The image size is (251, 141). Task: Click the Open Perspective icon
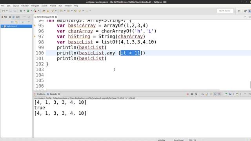coord(239,11)
